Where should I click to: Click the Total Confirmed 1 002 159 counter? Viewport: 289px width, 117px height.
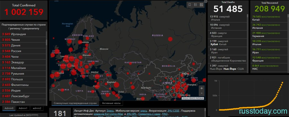click(x=24, y=12)
